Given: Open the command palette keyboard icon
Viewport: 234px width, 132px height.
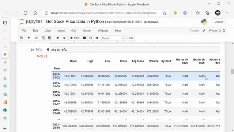Looking at the screenshot, I should tap(131, 38).
